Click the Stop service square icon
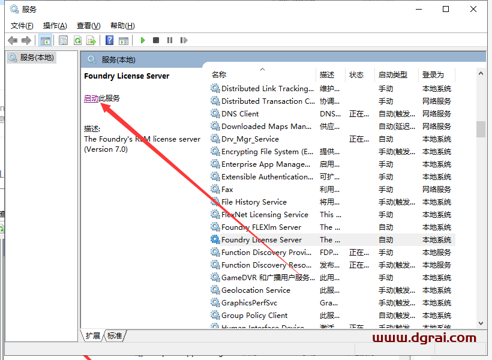The width and height of the screenshot is (492, 360). click(x=156, y=40)
